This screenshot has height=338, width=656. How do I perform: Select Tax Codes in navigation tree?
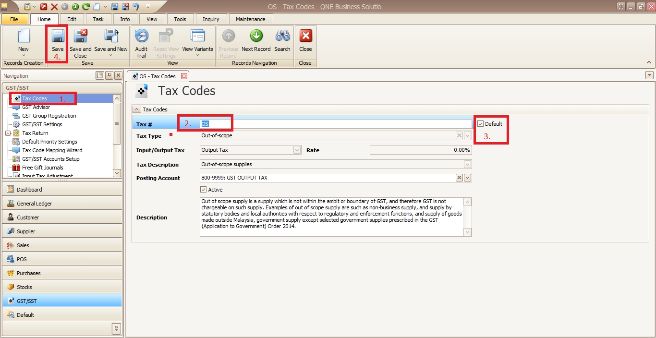pos(35,98)
